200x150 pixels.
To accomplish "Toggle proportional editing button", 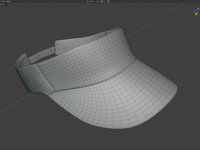I will 108,2.
